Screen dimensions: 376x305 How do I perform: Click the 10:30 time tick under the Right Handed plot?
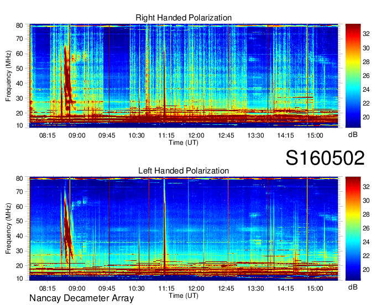point(137,135)
